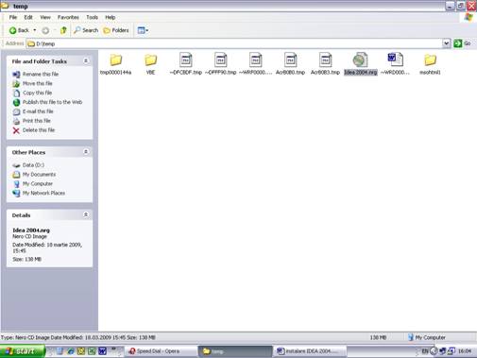Open the View menu
This screenshot has width=477, height=358.
(x=45, y=17)
